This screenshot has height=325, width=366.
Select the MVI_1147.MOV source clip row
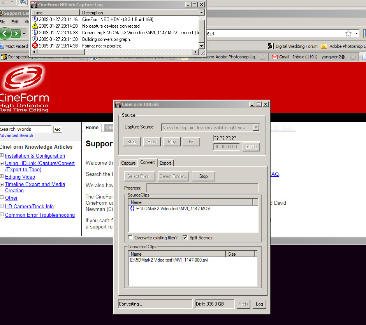[x=193, y=209]
